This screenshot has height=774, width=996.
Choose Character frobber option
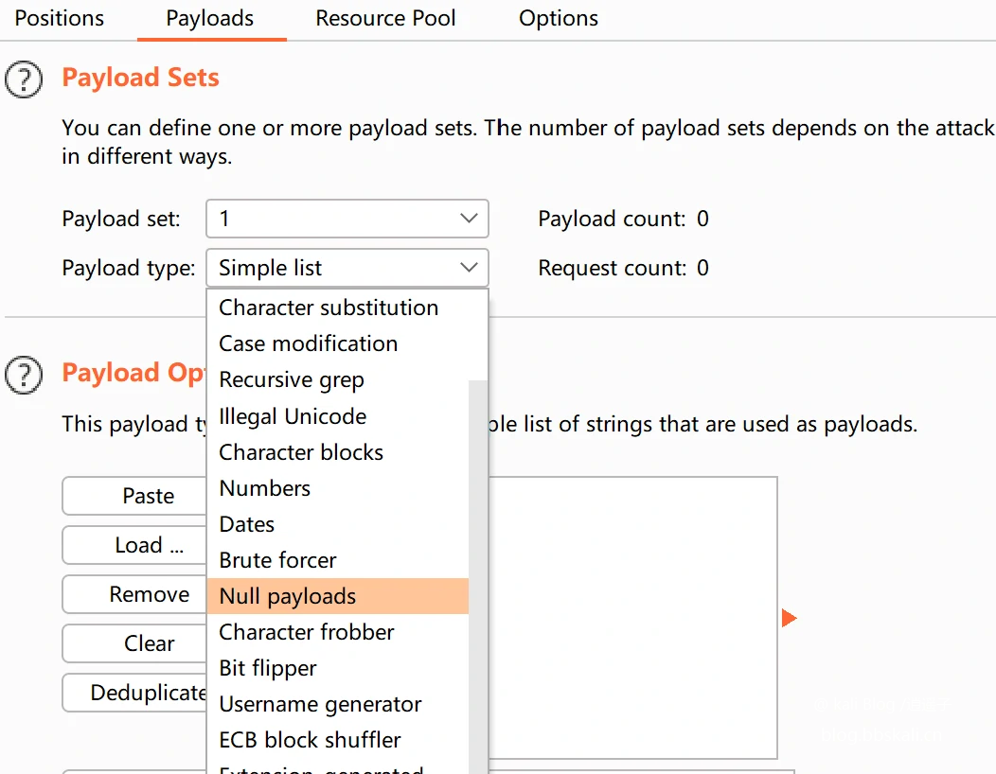point(307,632)
